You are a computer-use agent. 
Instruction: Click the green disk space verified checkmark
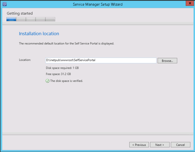(47, 81)
